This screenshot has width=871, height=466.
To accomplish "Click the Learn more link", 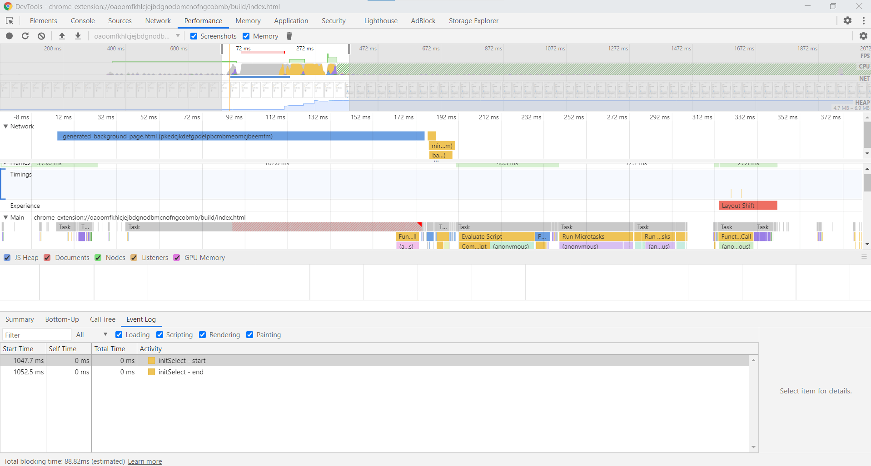I will tap(144, 461).
